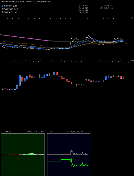Click the 'Pre V: 0.316 M' volume text
134x176 pixels.
pos(107,8)
